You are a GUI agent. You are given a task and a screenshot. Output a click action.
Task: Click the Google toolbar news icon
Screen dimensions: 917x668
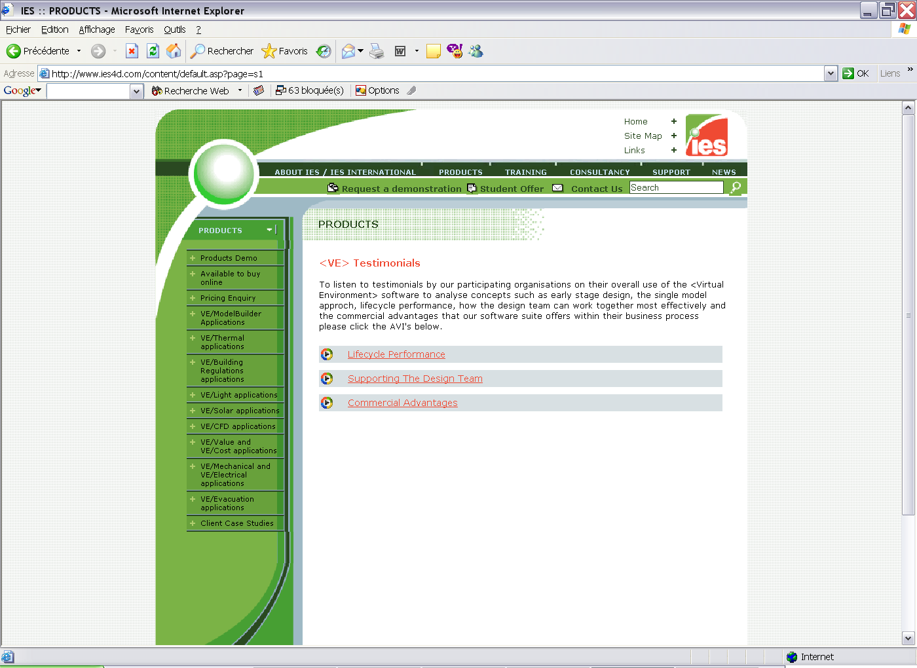coord(259,90)
